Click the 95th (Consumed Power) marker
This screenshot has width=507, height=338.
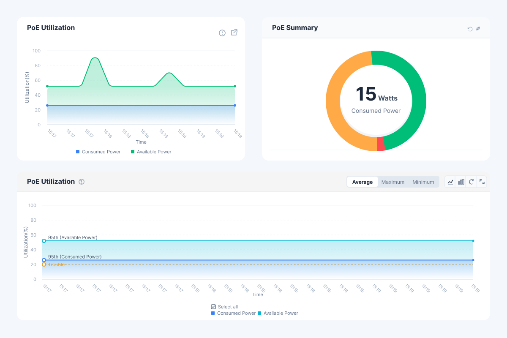[x=44, y=260]
